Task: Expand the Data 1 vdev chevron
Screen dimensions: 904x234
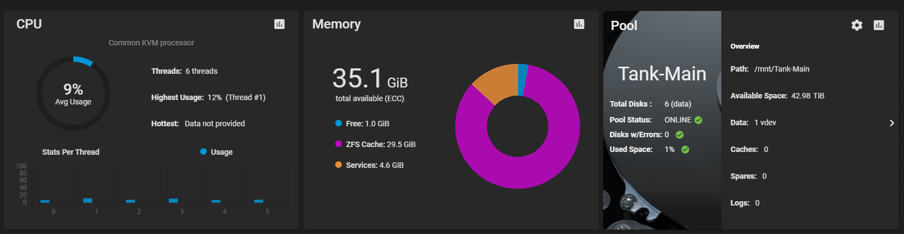Action: tap(892, 123)
